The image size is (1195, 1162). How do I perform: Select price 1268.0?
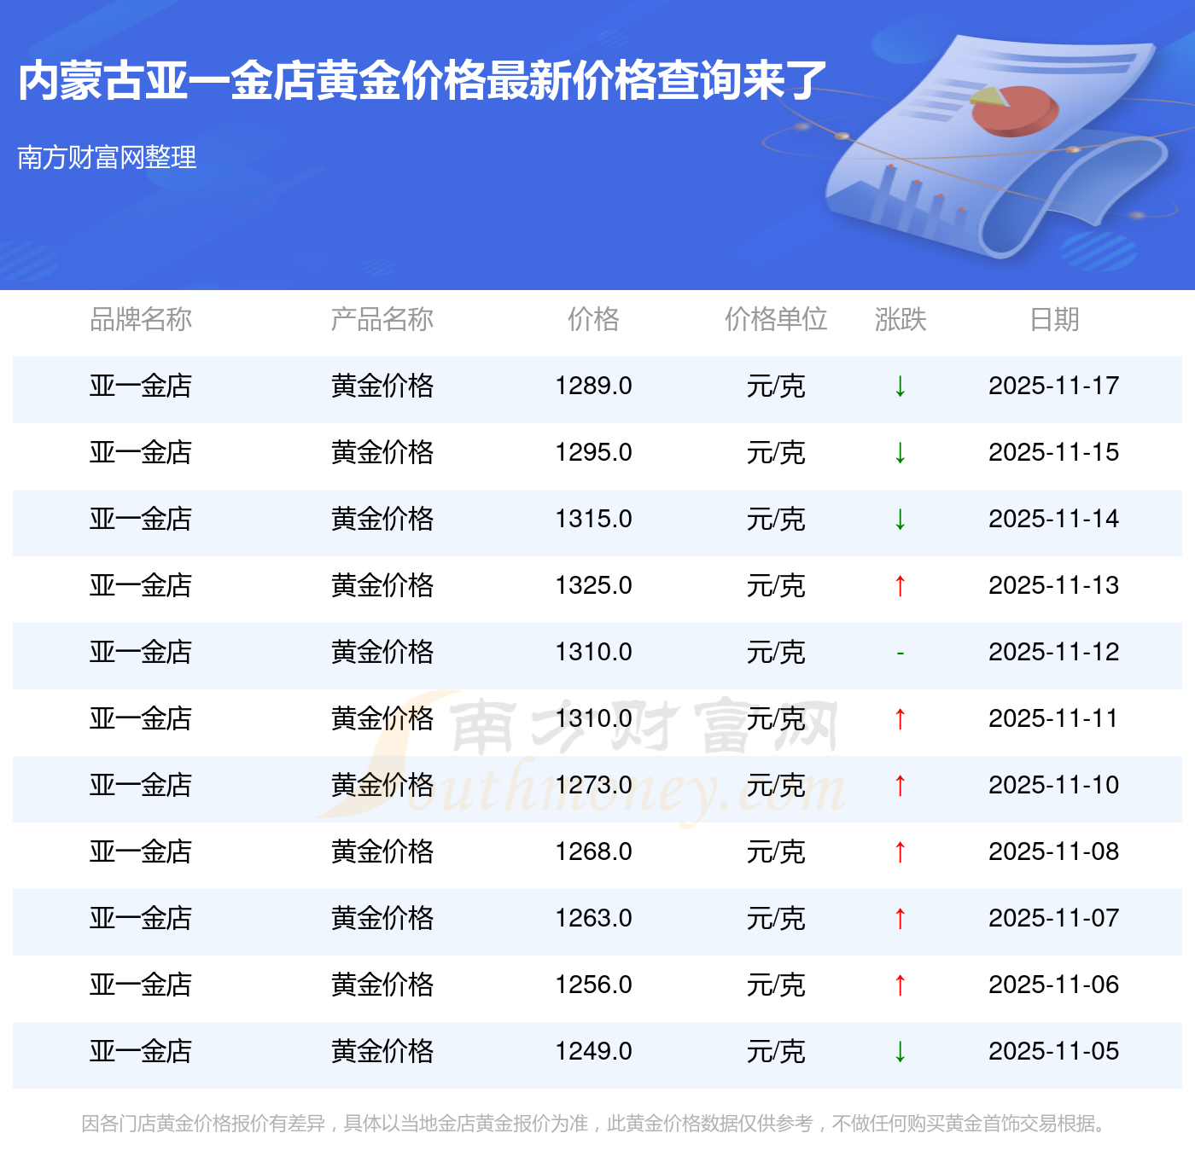593,851
